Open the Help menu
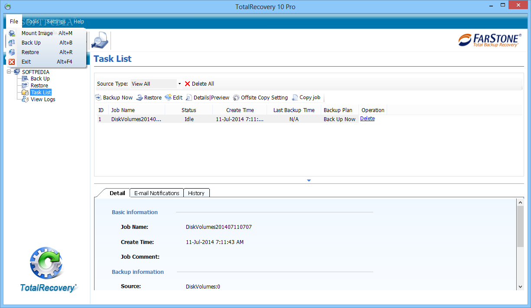Screen dimensions: 531x308 [79, 22]
